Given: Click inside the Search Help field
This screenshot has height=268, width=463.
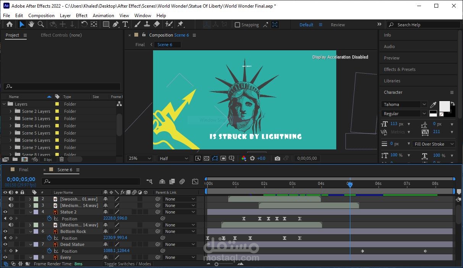Looking at the screenshot, I should (x=424, y=24).
